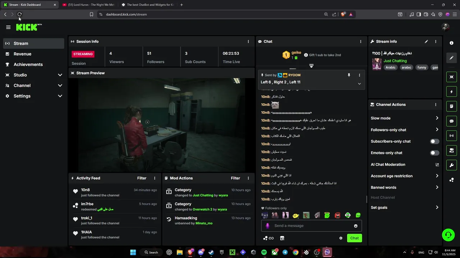The width and height of the screenshot is (460, 258).
Task: Select Stream in the left sidebar
Action: pyautogui.click(x=34, y=43)
